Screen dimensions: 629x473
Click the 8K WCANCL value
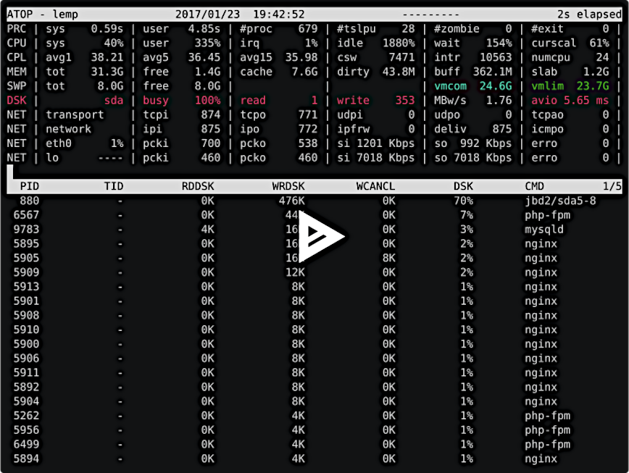(x=388, y=258)
